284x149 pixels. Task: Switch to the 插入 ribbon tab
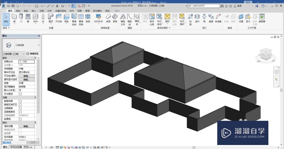[34, 11]
